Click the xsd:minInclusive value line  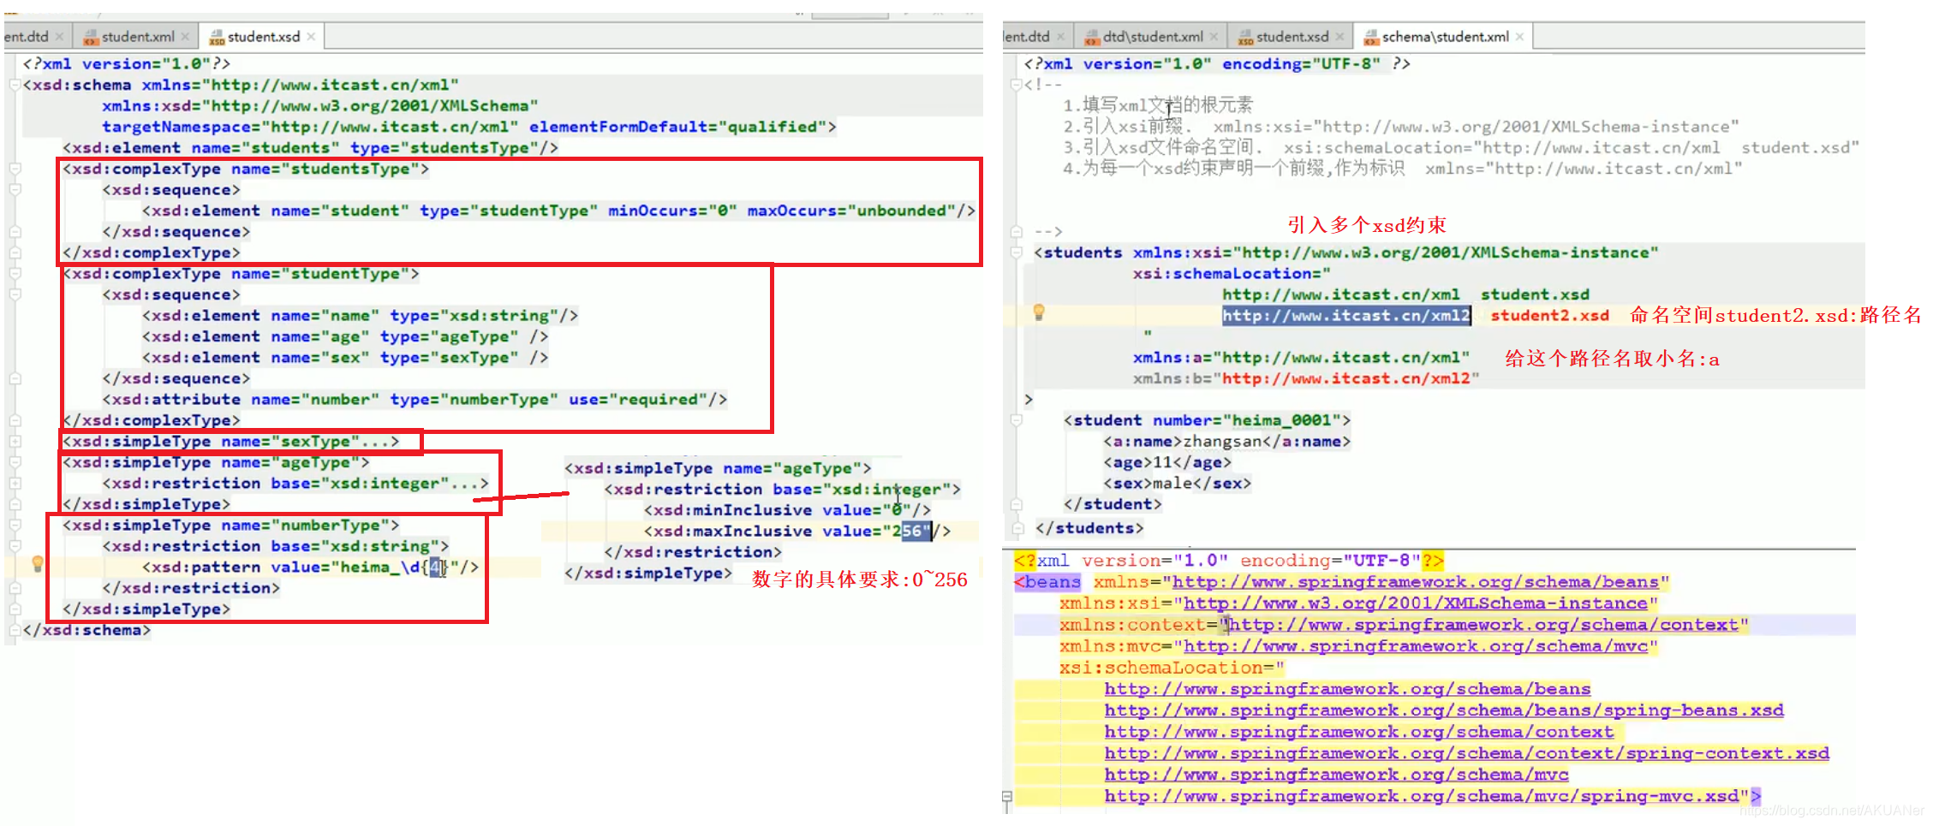787,510
